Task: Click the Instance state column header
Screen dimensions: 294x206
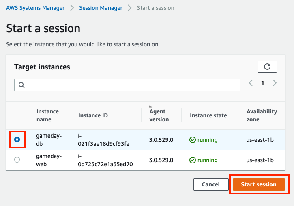Action: (208, 115)
